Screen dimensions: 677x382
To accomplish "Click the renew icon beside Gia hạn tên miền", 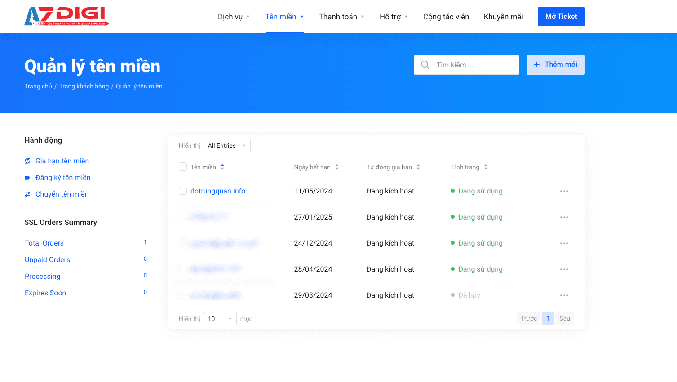I will [x=27, y=161].
